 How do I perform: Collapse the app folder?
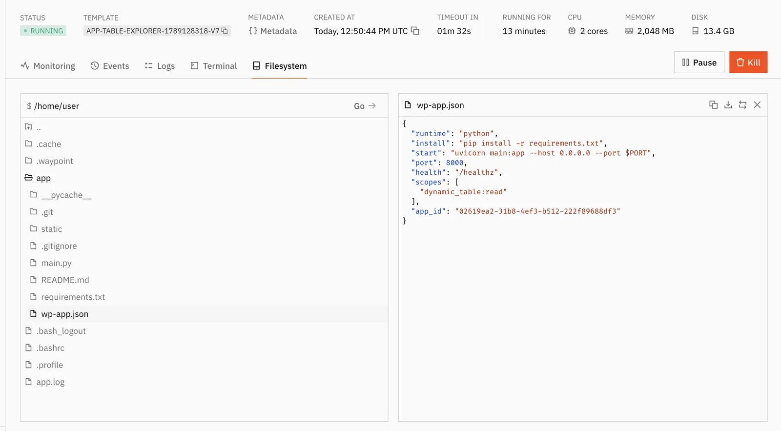click(204, 178)
